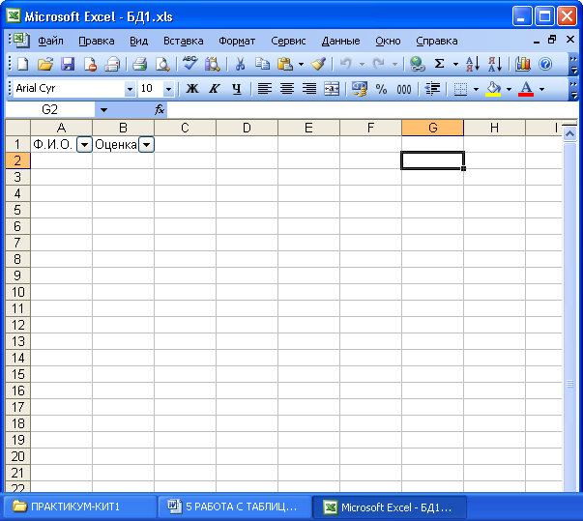Expand paste options dropdown arrow
This screenshot has width=583, height=521.
(301, 64)
